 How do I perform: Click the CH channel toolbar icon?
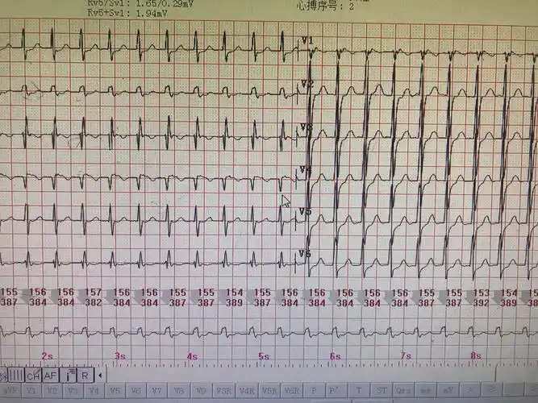[x=33, y=375]
